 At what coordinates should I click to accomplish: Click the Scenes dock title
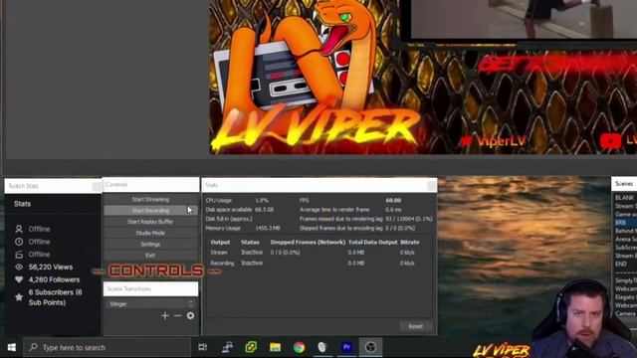tap(624, 184)
